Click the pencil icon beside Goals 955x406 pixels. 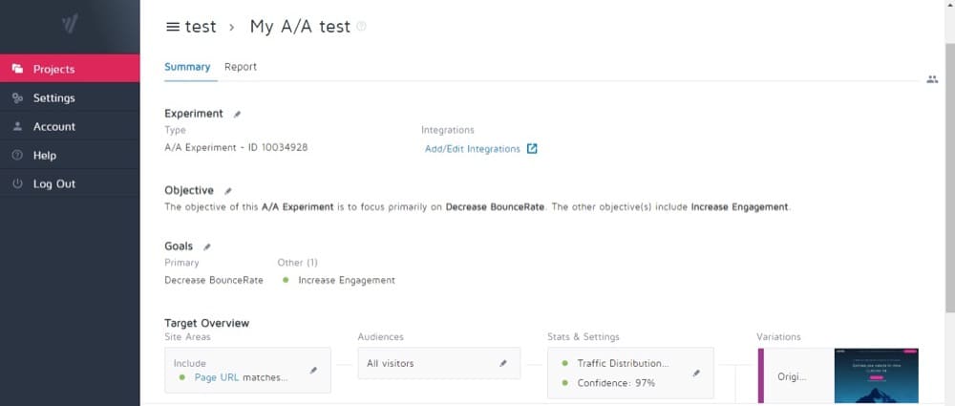coord(207,246)
